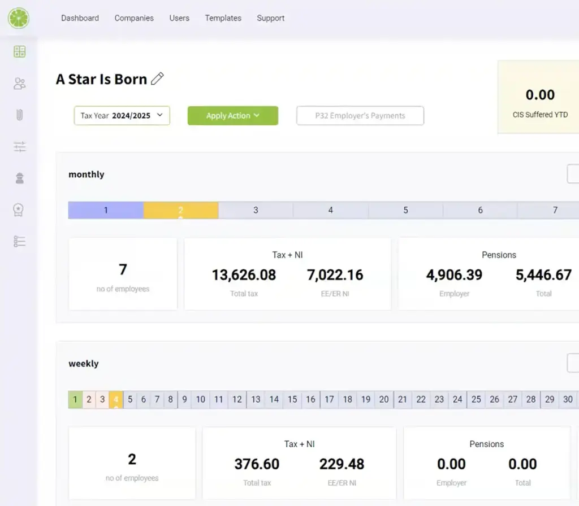
Task: Select weekly period 24
Action: click(457, 399)
